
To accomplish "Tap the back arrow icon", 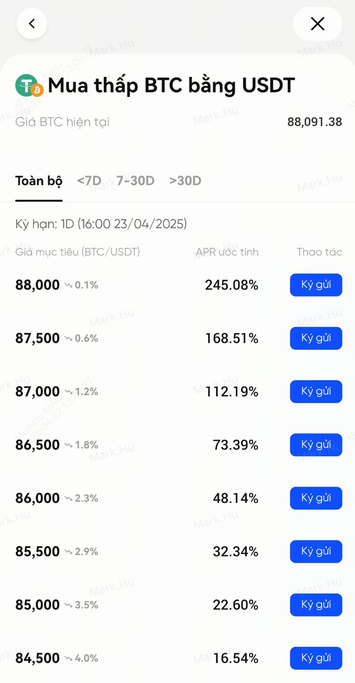I will tap(32, 24).
